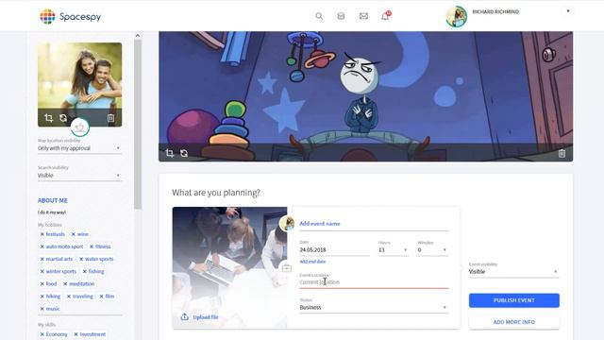Open the Status dropdown showing Business
Screen dimensions: 604x340
click(x=374, y=308)
